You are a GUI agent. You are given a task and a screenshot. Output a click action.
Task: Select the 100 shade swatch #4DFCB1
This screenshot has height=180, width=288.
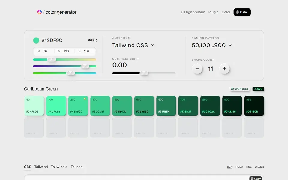click(x=56, y=106)
